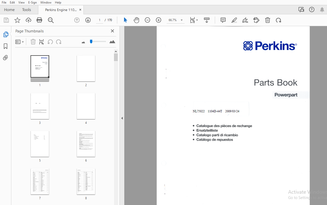Viewport: 327px width, 205px height.
Task: Zoom out with minus icon
Action: point(147,20)
